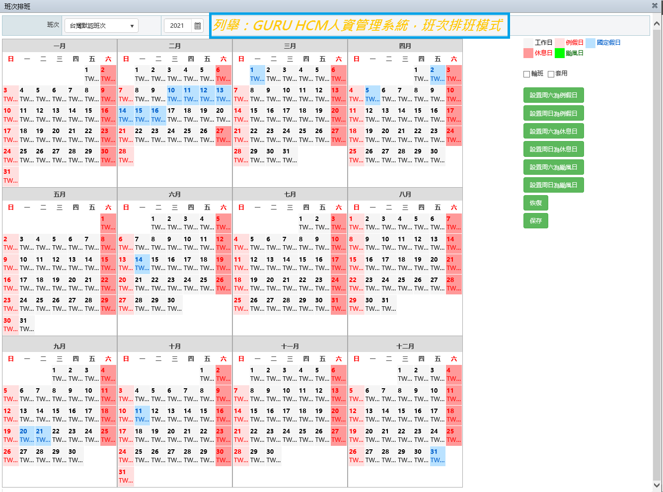This screenshot has width=663, height=492.
Task: Click 設置周六為休息日 button
Action: (554, 131)
